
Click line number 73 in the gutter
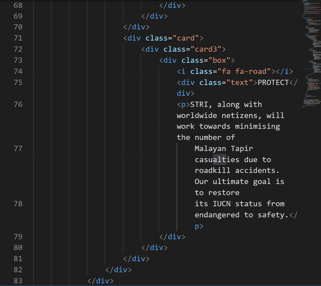pos(18,60)
